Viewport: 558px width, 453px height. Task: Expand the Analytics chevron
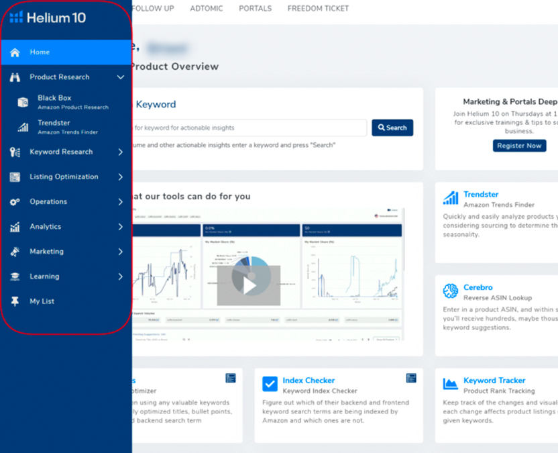121,227
